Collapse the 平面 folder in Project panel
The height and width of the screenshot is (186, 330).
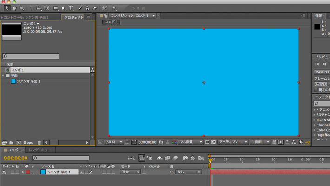[3, 75]
